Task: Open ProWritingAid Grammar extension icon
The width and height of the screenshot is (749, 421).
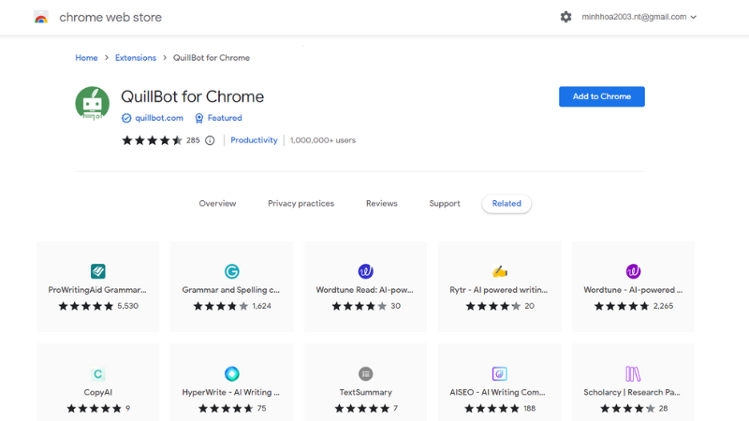Action: pyautogui.click(x=97, y=271)
